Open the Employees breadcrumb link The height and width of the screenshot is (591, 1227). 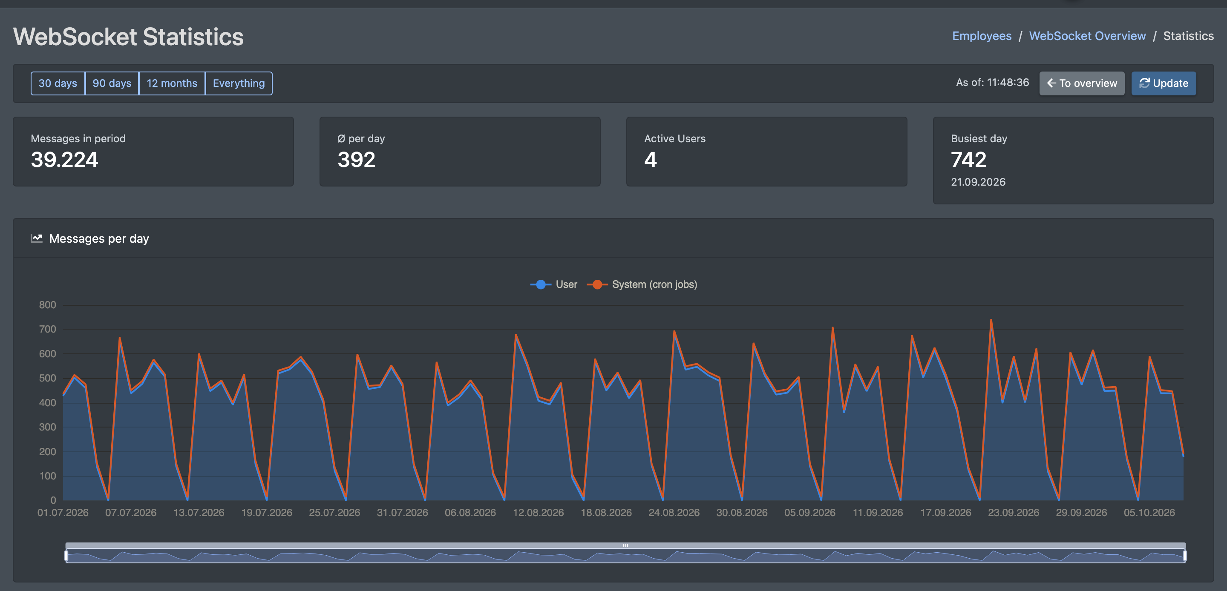pyautogui.click(x=982, y=36)
